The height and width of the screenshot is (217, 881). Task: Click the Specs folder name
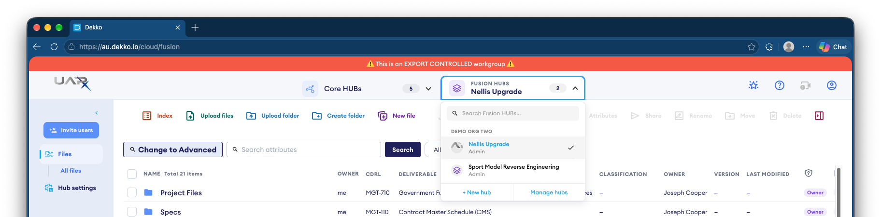[x=171, y=212]
